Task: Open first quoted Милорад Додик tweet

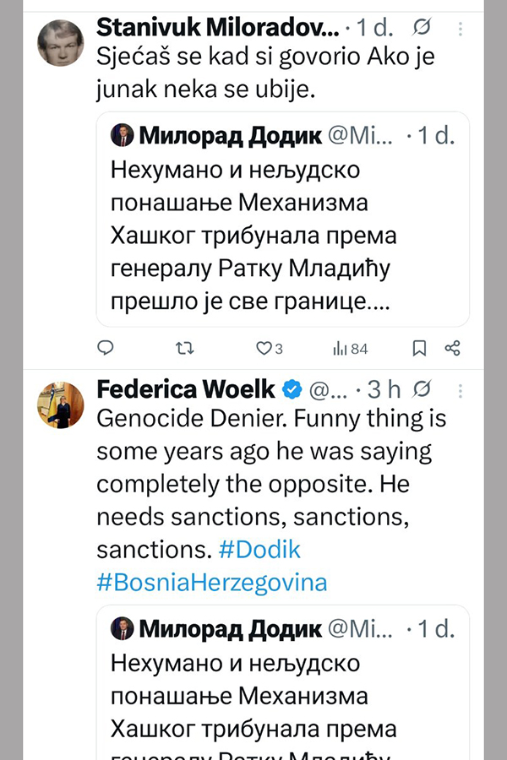Action: 282,228
